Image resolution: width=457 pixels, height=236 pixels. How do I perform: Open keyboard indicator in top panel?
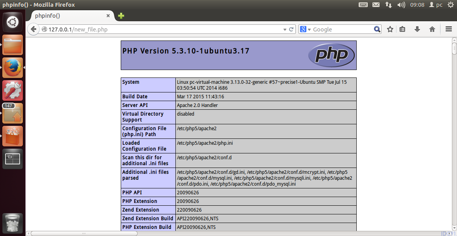point(363,5)
